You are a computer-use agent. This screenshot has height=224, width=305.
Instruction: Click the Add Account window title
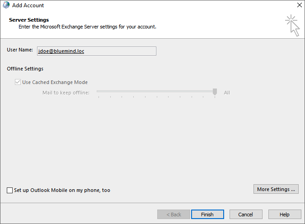[x=28, y=5]
